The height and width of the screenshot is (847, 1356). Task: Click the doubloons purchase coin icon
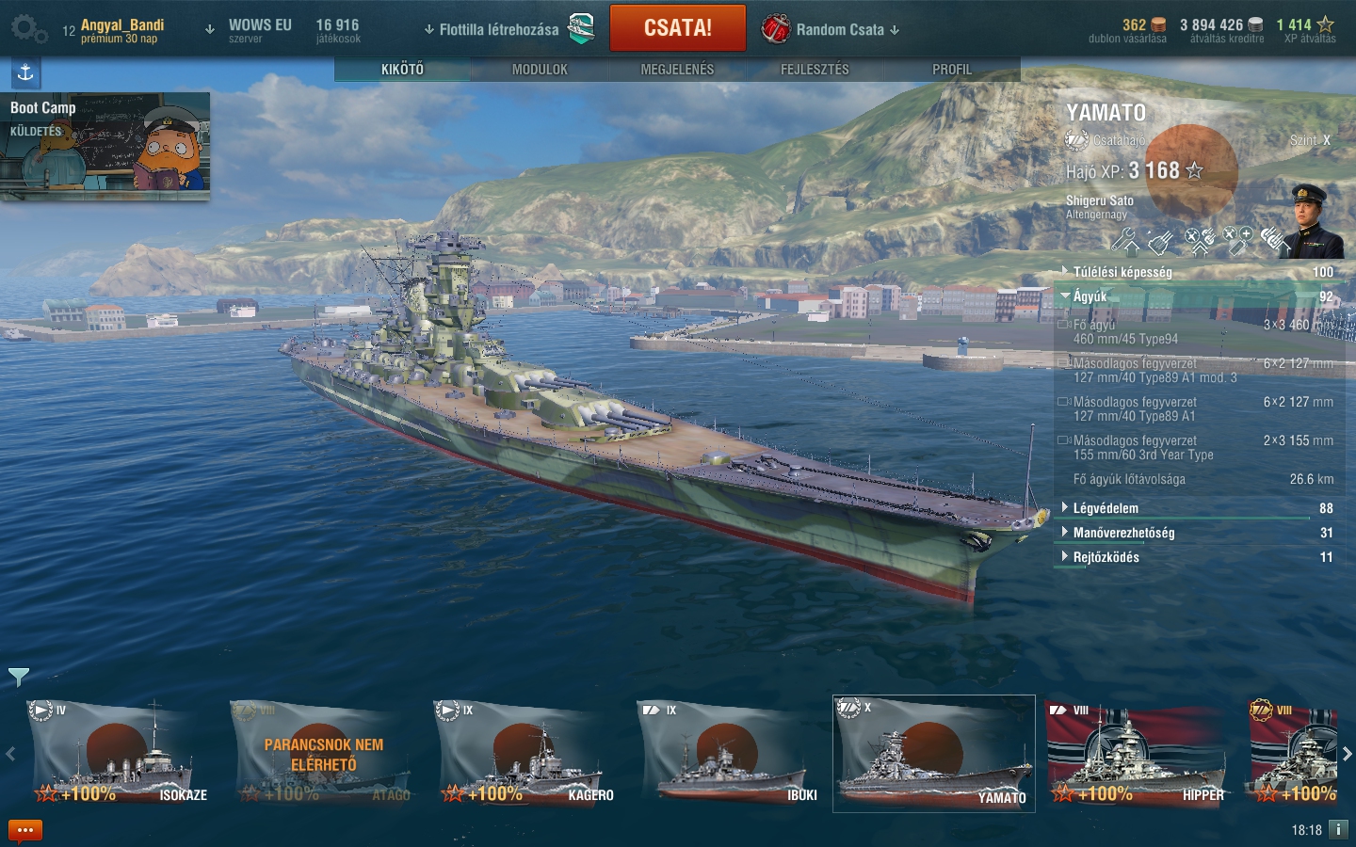click(x=1158, y=24)
